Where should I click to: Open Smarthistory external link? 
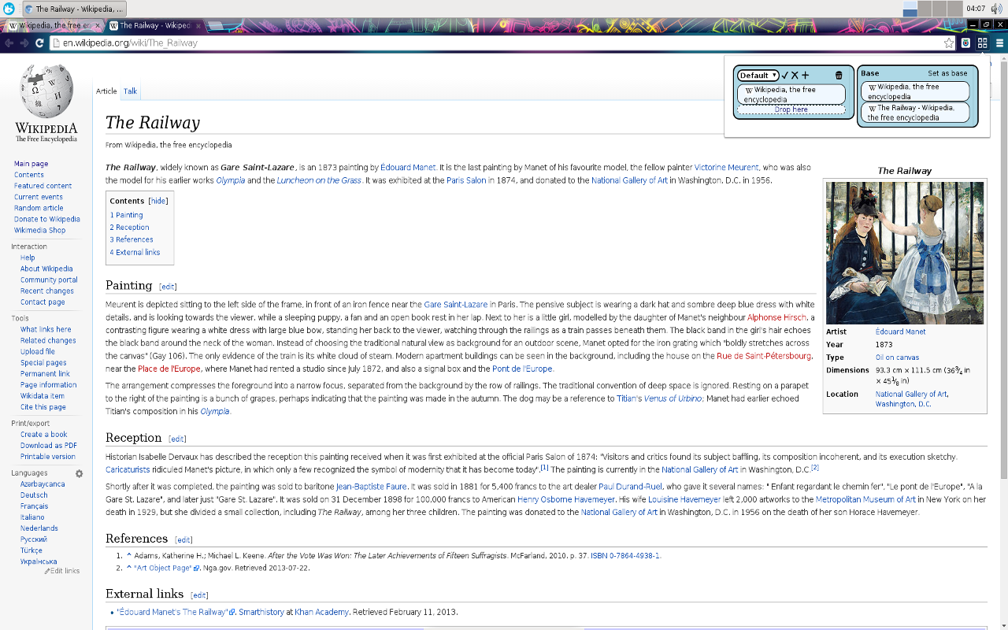(261, 612)
